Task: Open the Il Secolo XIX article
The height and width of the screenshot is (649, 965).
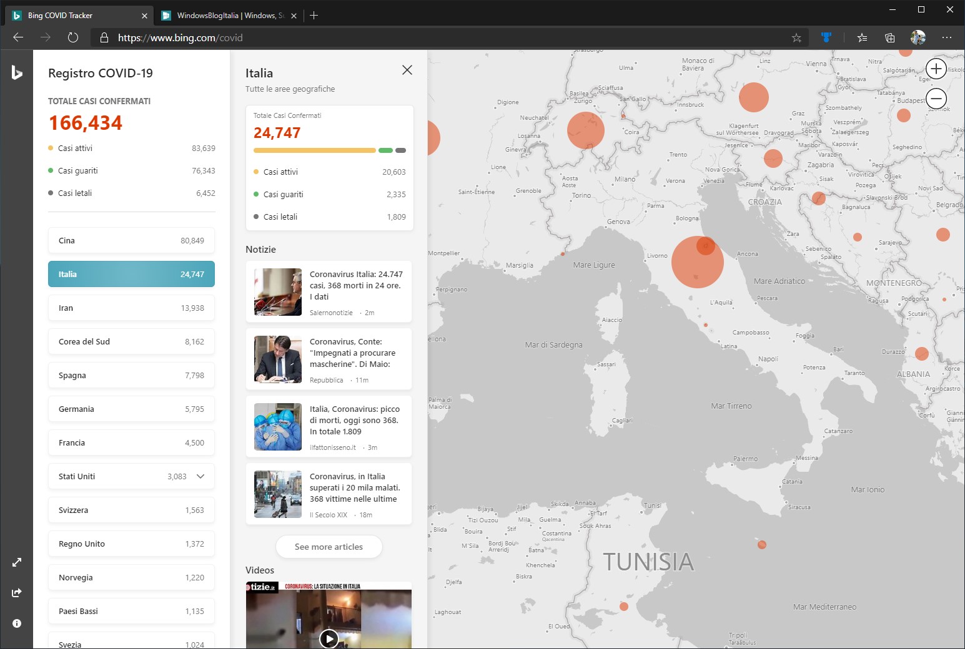Action: 329,494
